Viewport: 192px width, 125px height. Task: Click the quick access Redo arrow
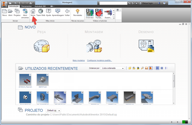27,3
